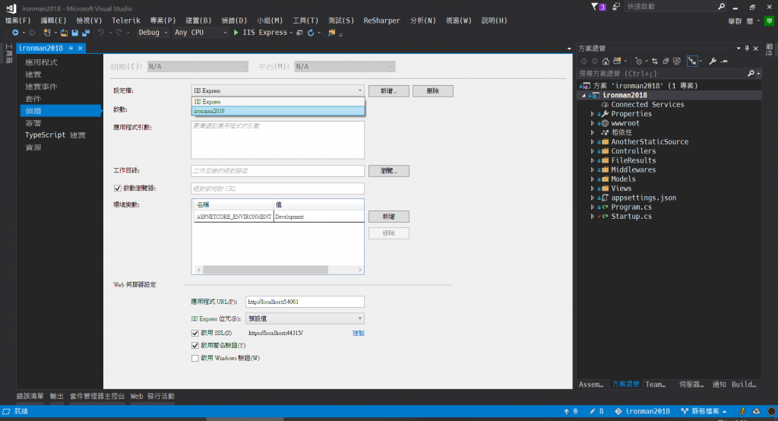Viewport: 778px width, 421px height.
Task: Collapse the ironman2018 project node
Action: coord(583,95)
